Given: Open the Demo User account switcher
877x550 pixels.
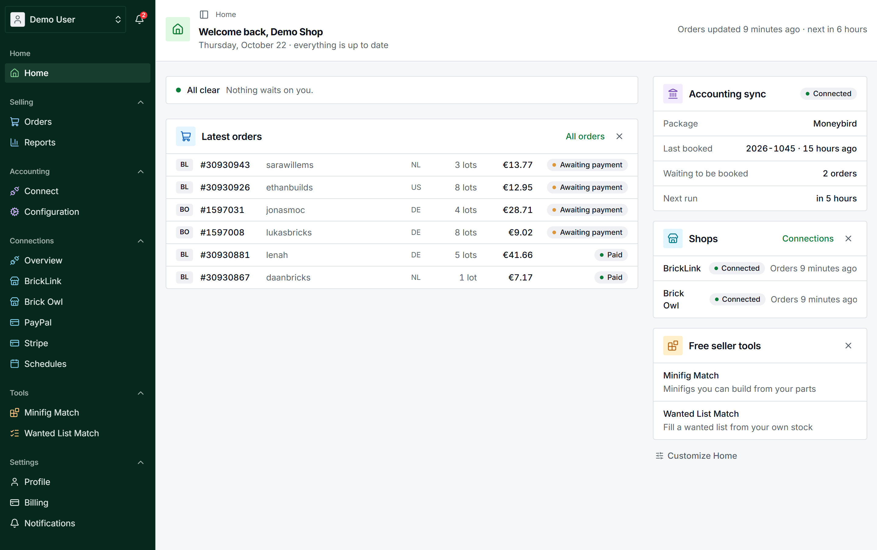Looking at the screenshot, I should tap(65, 19).
